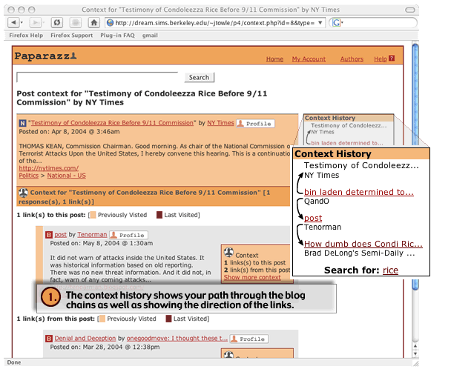Viewport: 451px width, 369px height.
Task: Click the scrollbar down arrow
Action: 415,353
